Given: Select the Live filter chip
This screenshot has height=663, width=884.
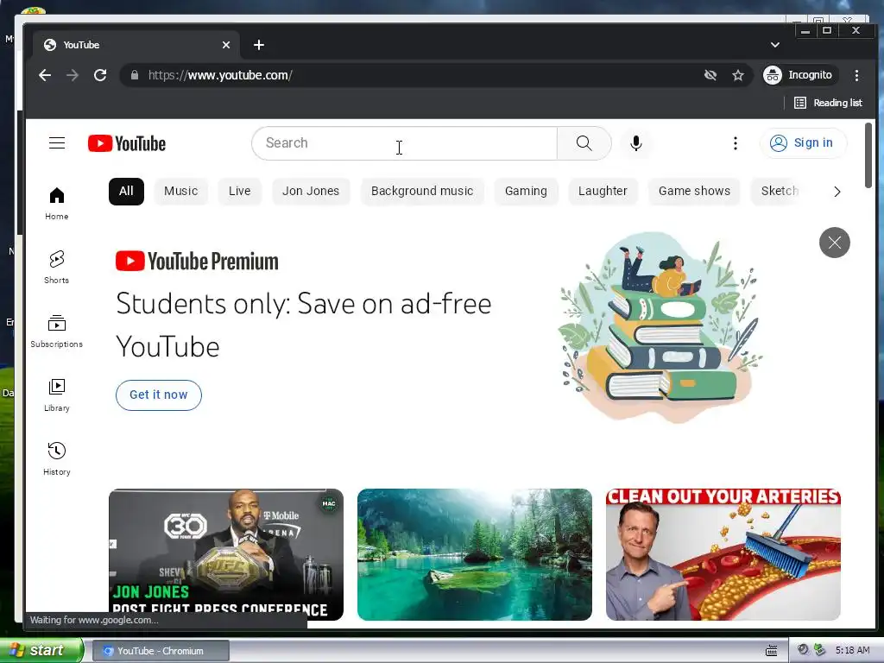Looking at the screenshot, I should click(240, 191).
